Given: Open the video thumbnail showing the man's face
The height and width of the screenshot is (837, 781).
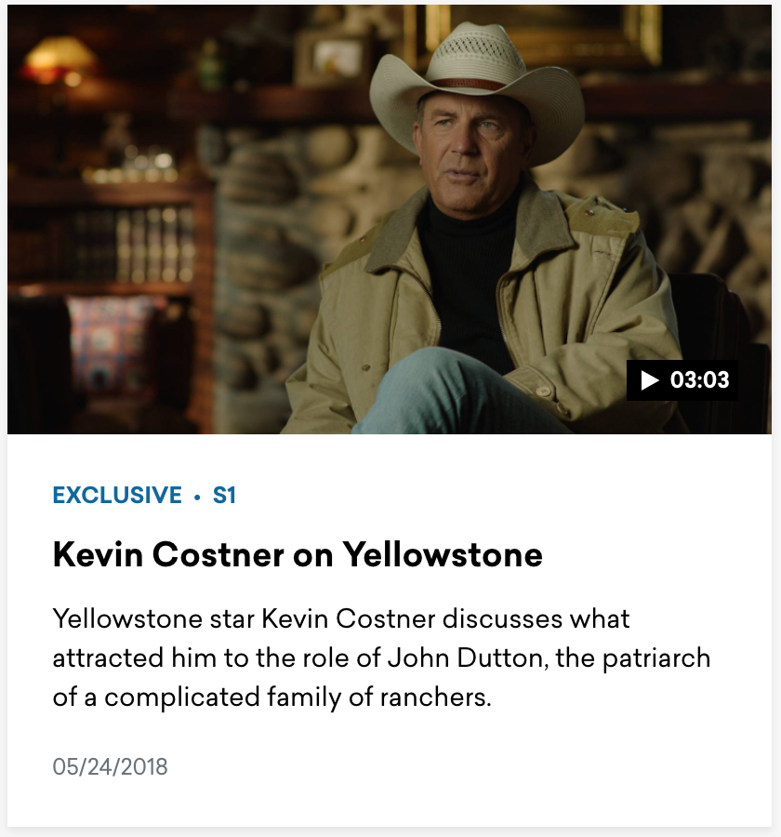Looking at the screenshot, I should (x=390, y=219).
